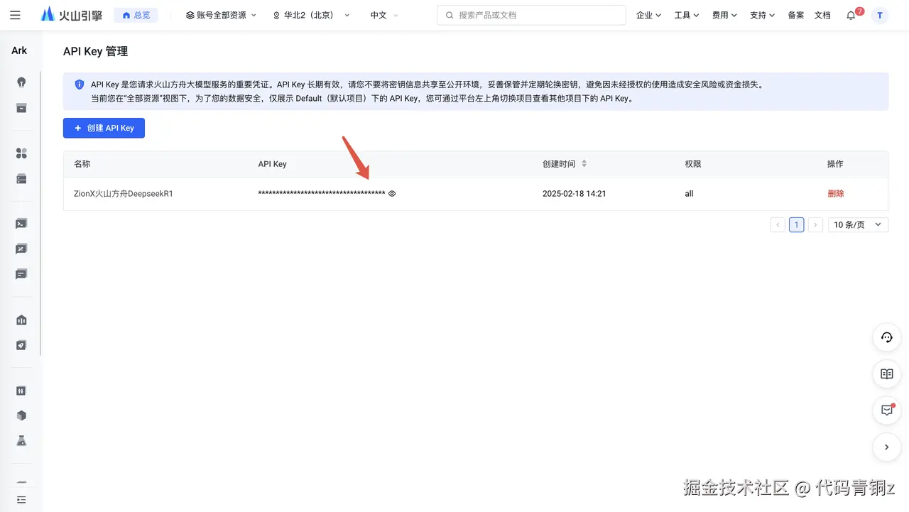Open the 总览 overview tab
Screen dimensions: 909x512
[x=136, y=15]
